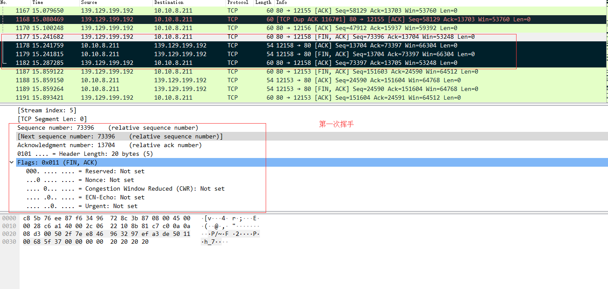Screen dimensions: 608x289
Task: Select packet 1170 with Seq=47912
Action: (x=304, y=28)
